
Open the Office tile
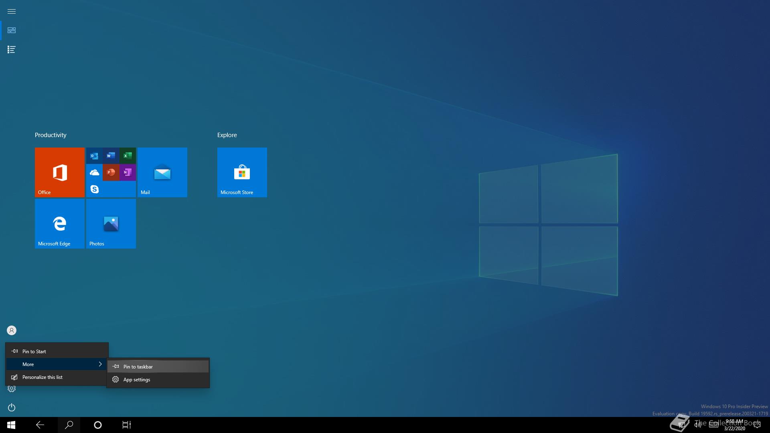[60, 172]
